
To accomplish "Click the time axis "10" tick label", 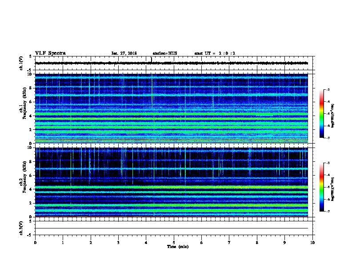I will pos(312,243).
